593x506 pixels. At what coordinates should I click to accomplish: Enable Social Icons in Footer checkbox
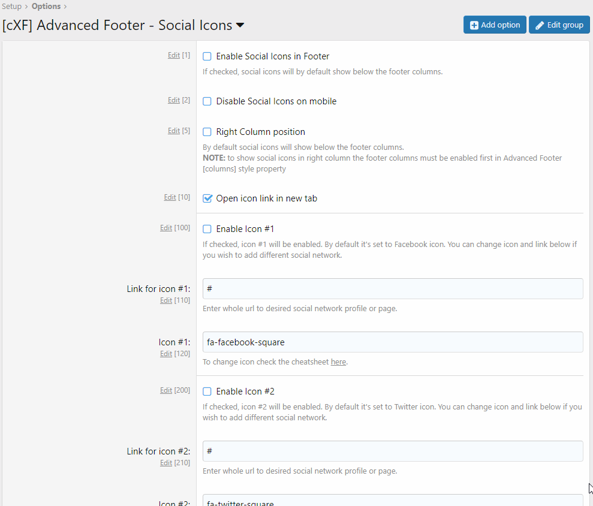(207, 56)
